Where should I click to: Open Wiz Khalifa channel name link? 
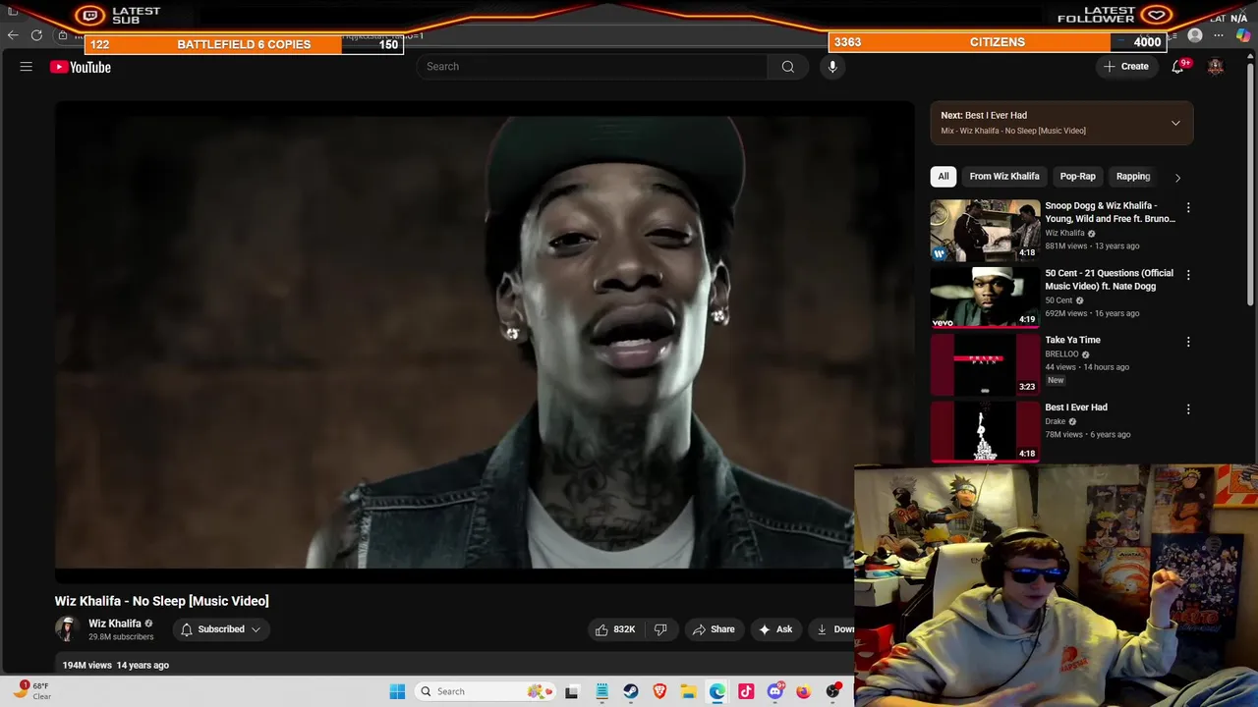(x=115, y=624)
